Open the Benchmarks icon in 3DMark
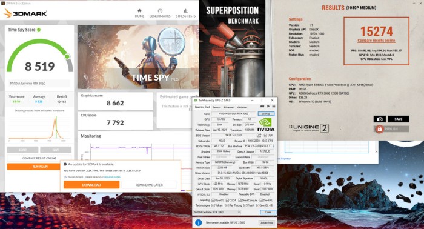The height and width of the screenshot is (229, 424). [x=160, y=11]
